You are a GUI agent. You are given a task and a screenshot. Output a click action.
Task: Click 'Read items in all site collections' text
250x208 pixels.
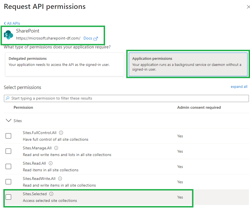(50, 170)
